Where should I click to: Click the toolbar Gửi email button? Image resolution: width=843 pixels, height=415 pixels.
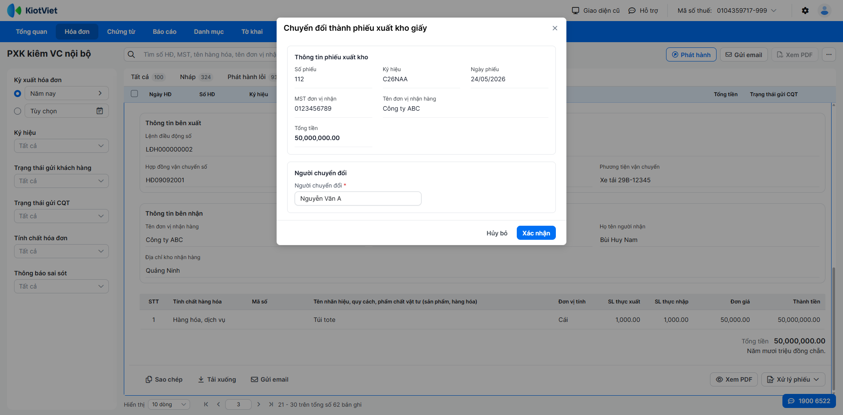pyautogui.click(x=744, y=54)
